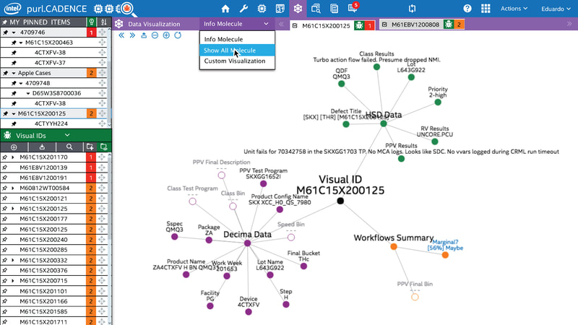Unpin the 4709746 pinned item
This screenshot has height=325, width=578.
pyautogui.click(x=5, y=32)
